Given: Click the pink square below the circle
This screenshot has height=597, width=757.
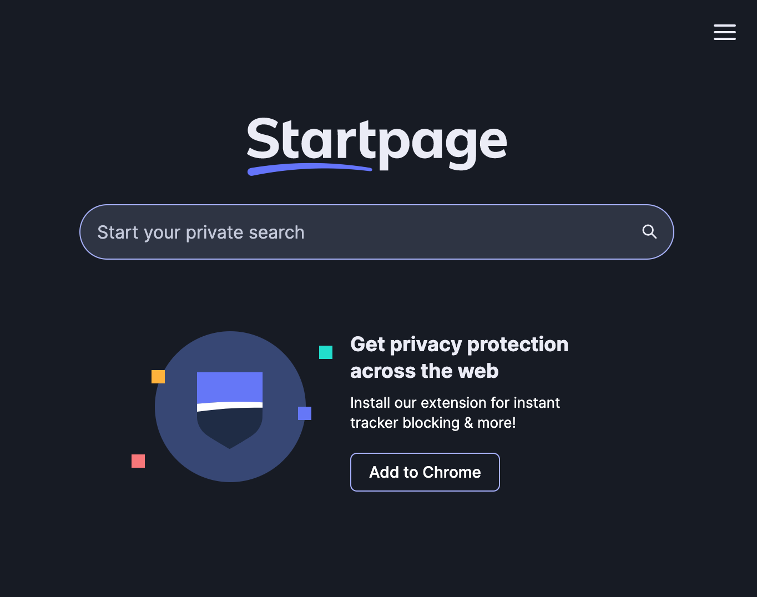Looking at the screenshot, I should coord(138,461).
